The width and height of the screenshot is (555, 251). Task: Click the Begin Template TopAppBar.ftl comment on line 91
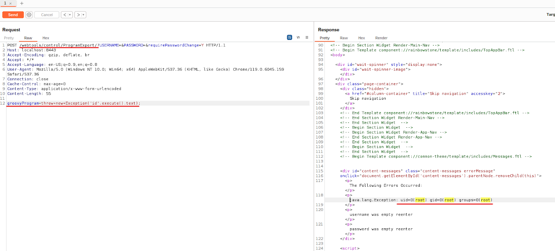point(427,50)
